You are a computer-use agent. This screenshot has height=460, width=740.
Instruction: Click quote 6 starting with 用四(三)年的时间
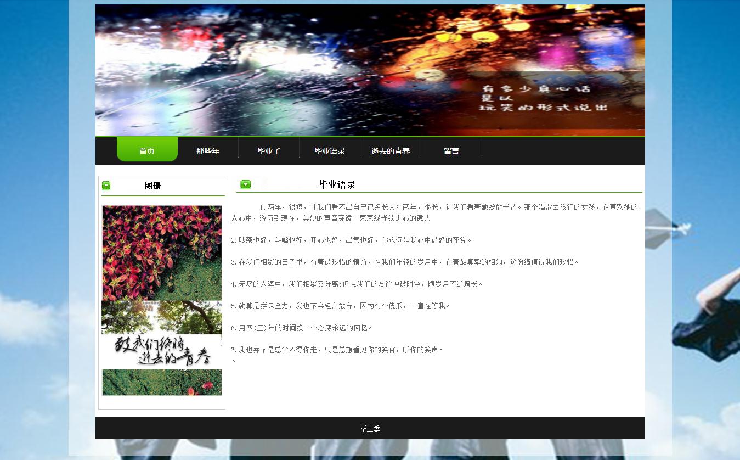point(302,328)
